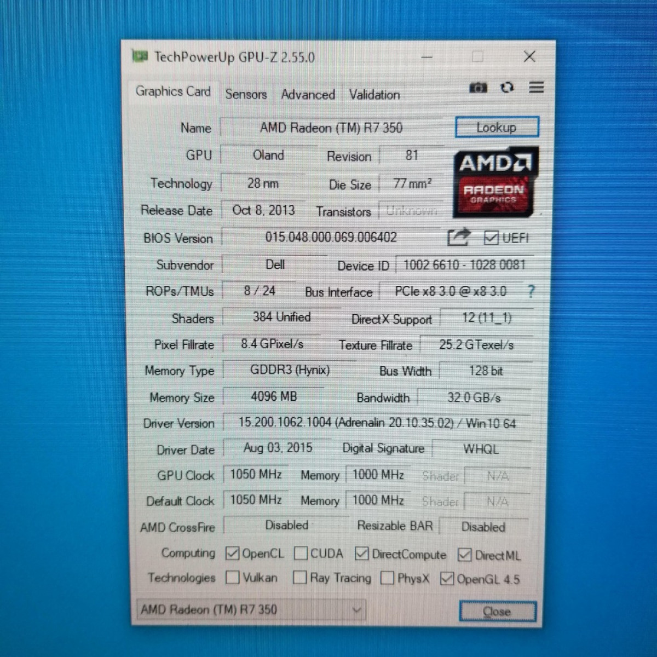The width and height of the screenshot is (657, 657).
Task: Toggle the UEFI checkbox
Action: [x=491, y=238]
